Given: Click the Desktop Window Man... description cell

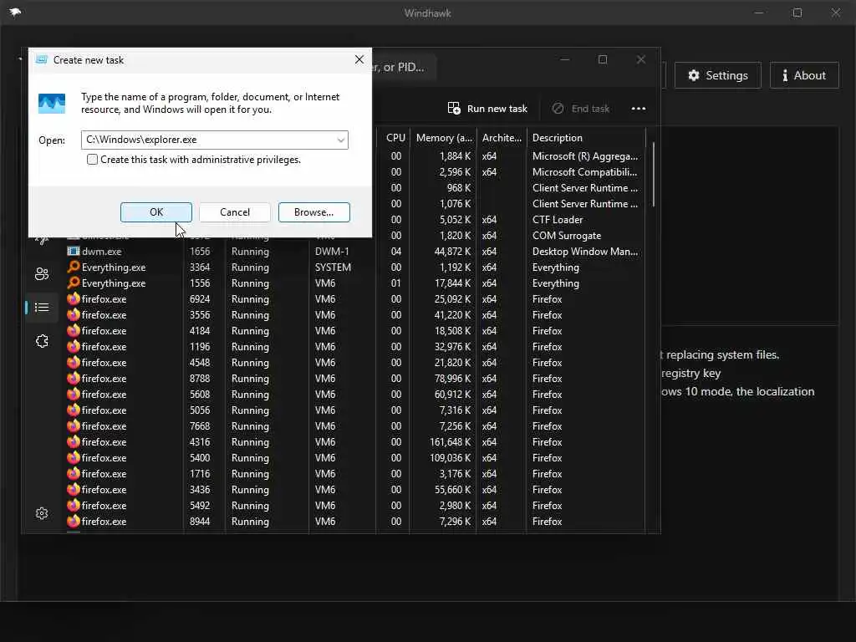Looking at the screenshot, I should point(584,252).
